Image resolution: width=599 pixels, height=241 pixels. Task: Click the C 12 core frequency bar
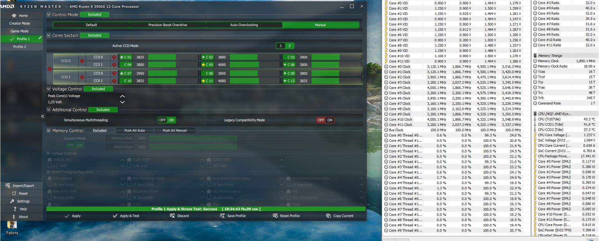point(336,81)
